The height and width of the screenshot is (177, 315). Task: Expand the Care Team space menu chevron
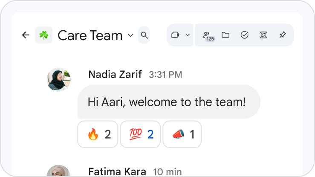[x=130, y=35]
